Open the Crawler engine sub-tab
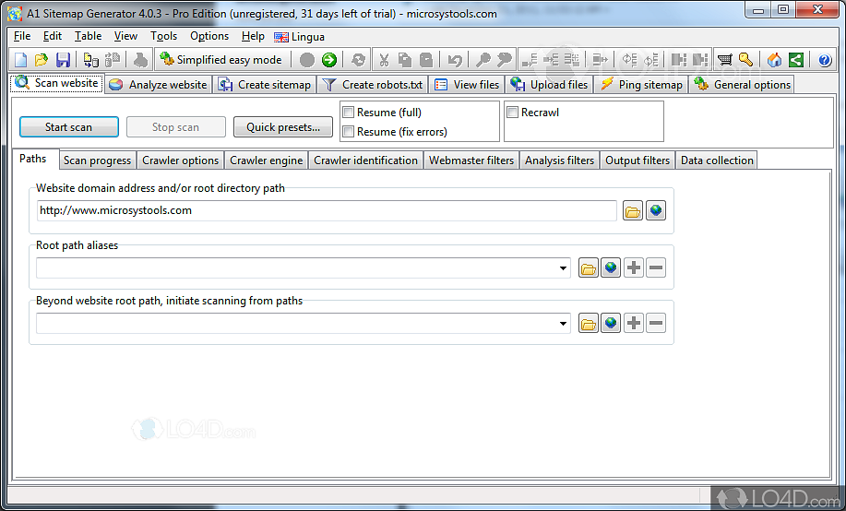 [x=266, y=160]
